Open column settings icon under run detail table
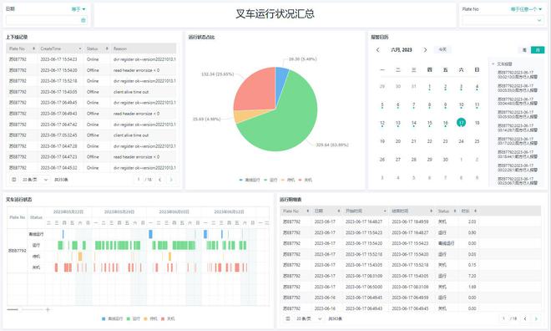 point(288,318)
